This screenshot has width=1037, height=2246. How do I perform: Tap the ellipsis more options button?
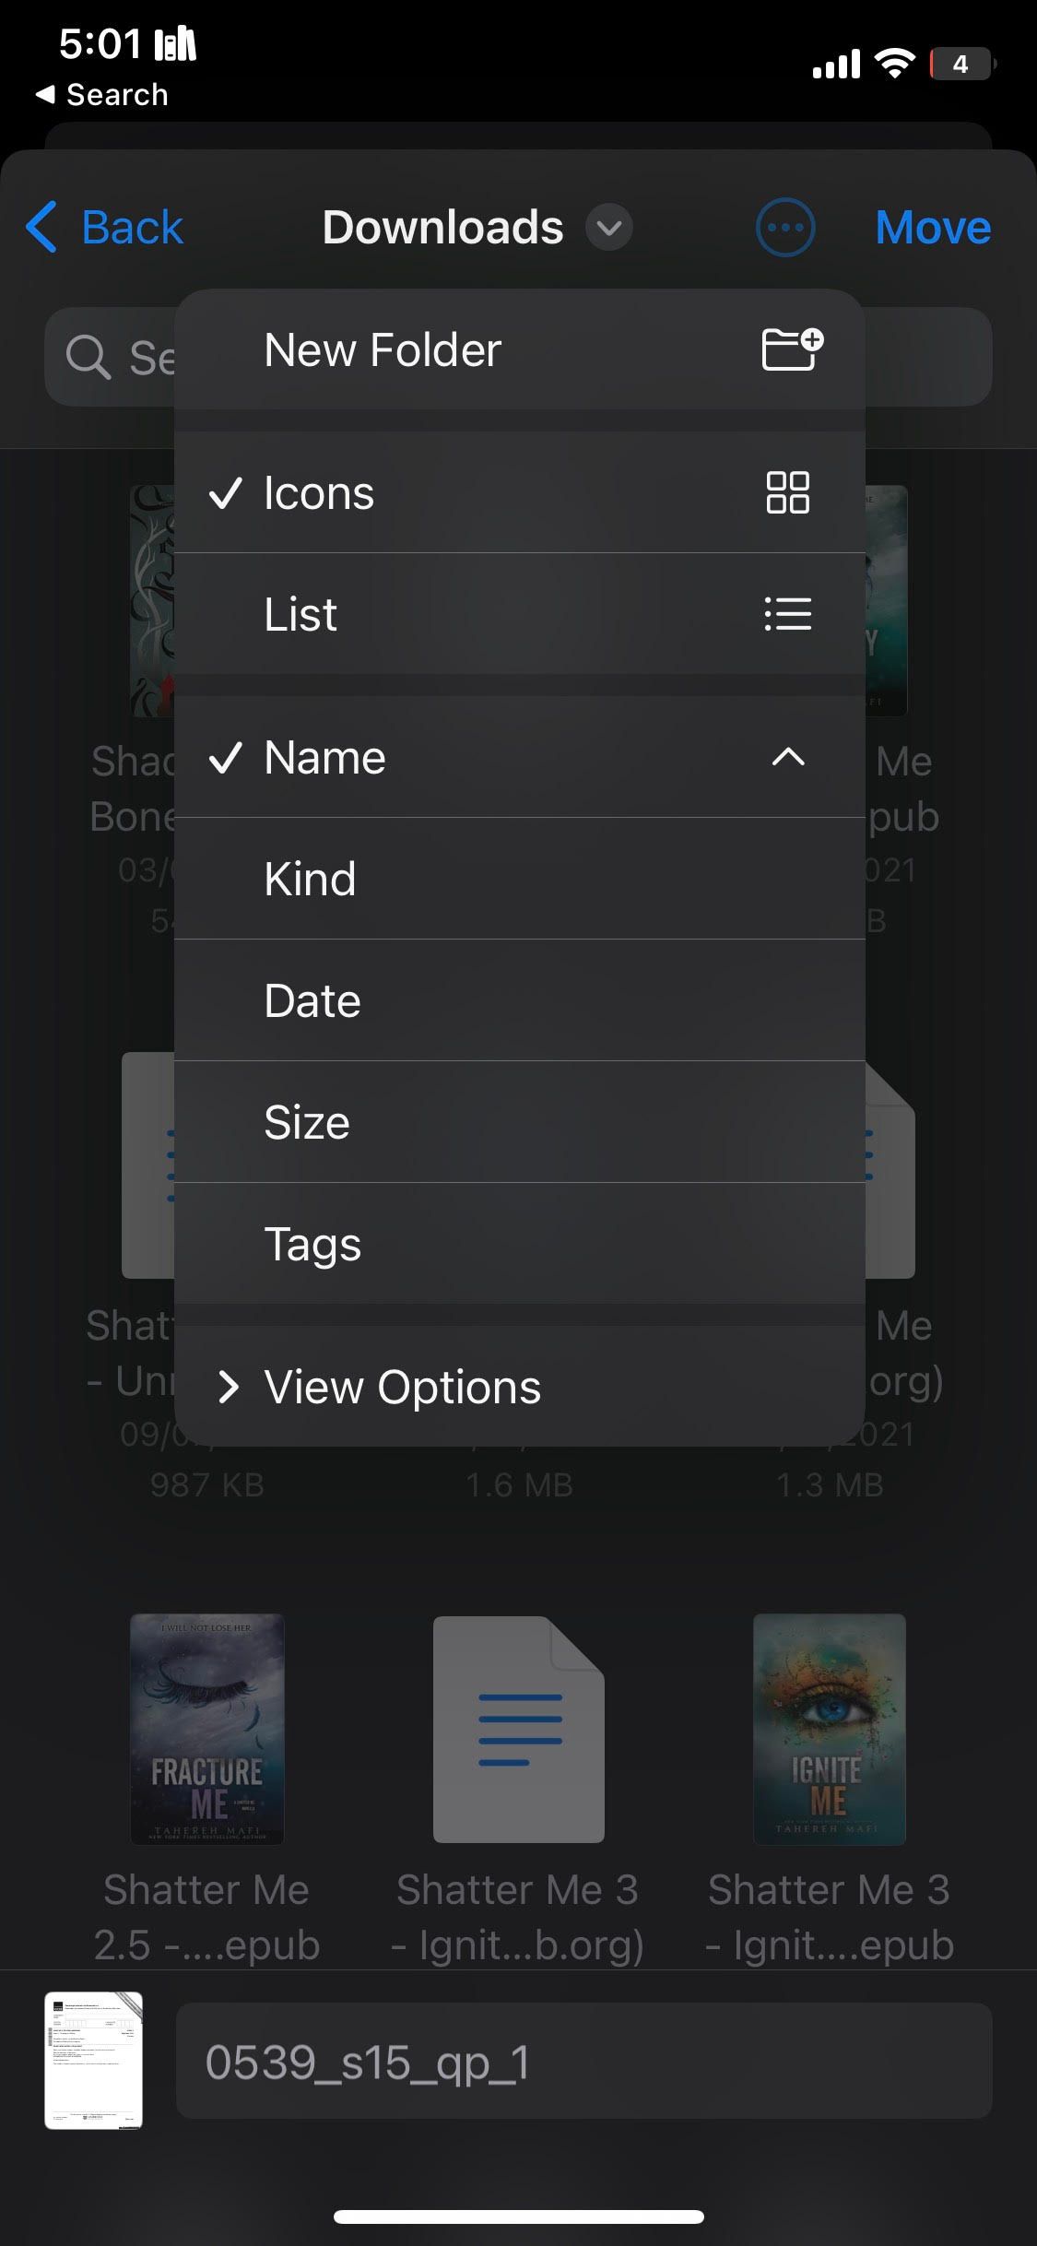point(784,228)
